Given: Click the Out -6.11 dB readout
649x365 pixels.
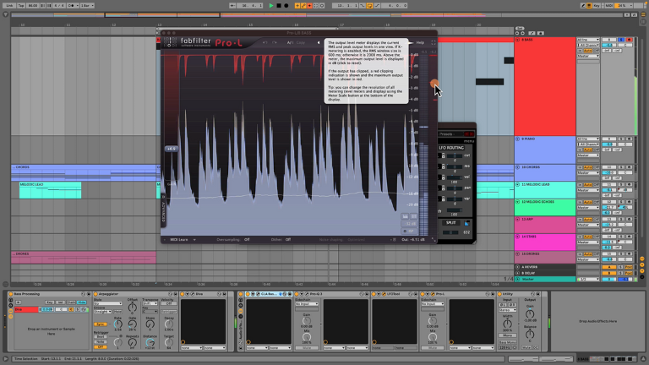Looking at the screenshot, I should 413,240.
